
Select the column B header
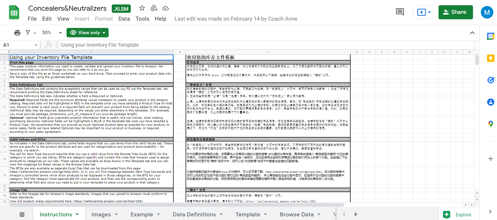[180, 52]
